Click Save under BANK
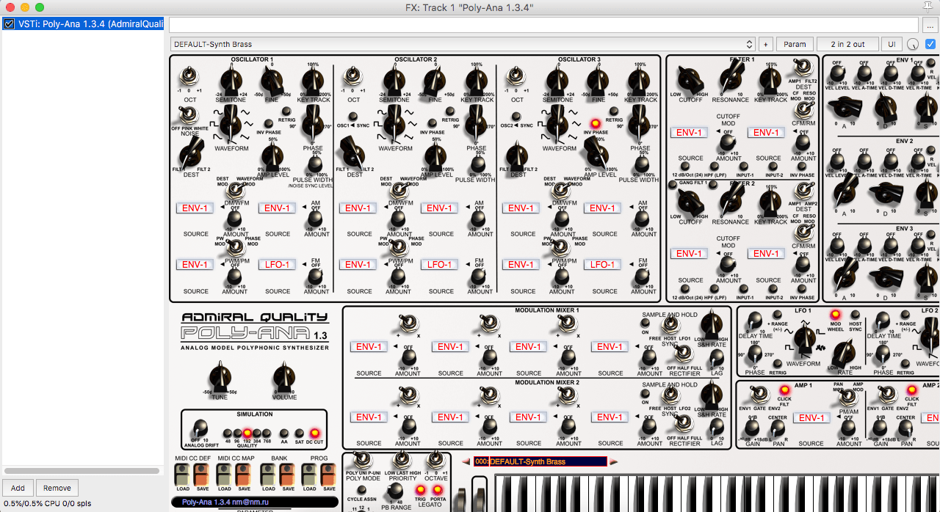940x512 pixels. pyautogui.click(x=288, y=475)
